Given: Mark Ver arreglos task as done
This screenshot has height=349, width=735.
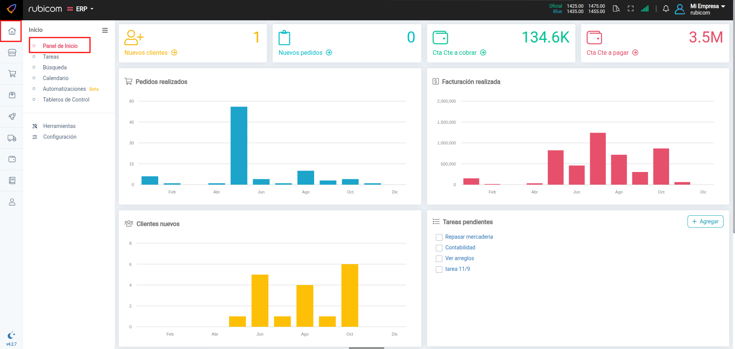Looking at the screenshot, I should 439,259.
